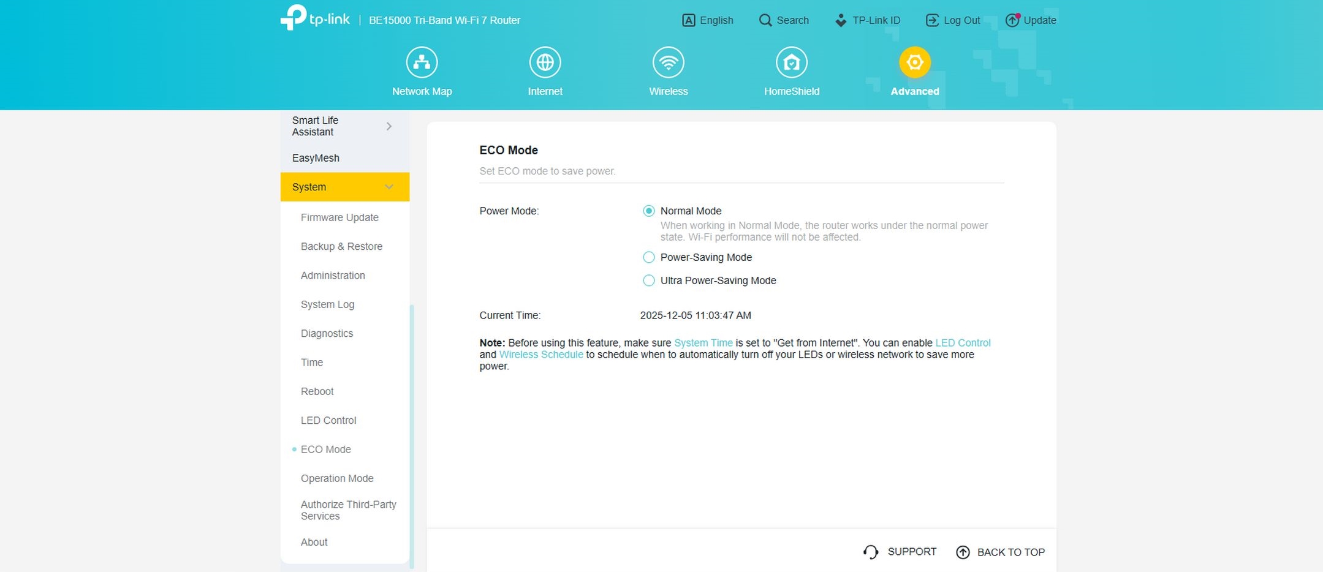Click the Search magnifier icon
Viewport: 1323px width, 572px height.
tap(765, 20)
